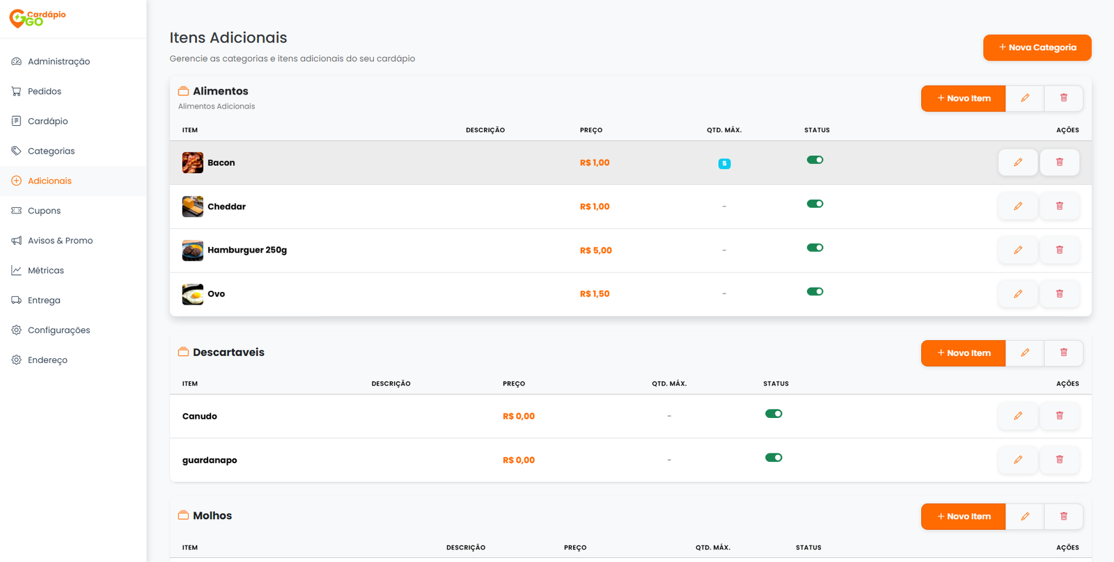Remove the guardanapo item with trash icon

pyautogui.click(x=1059, y=460)
